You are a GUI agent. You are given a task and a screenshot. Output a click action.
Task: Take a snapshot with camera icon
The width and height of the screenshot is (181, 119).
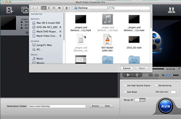(x=150, y=75)
